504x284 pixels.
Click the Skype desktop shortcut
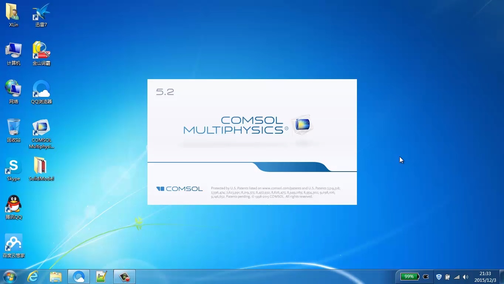pos(14,167)
